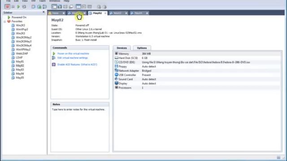Click the Capture Screen toolbar icon
The image size is (287, 161).
point(99,7)
